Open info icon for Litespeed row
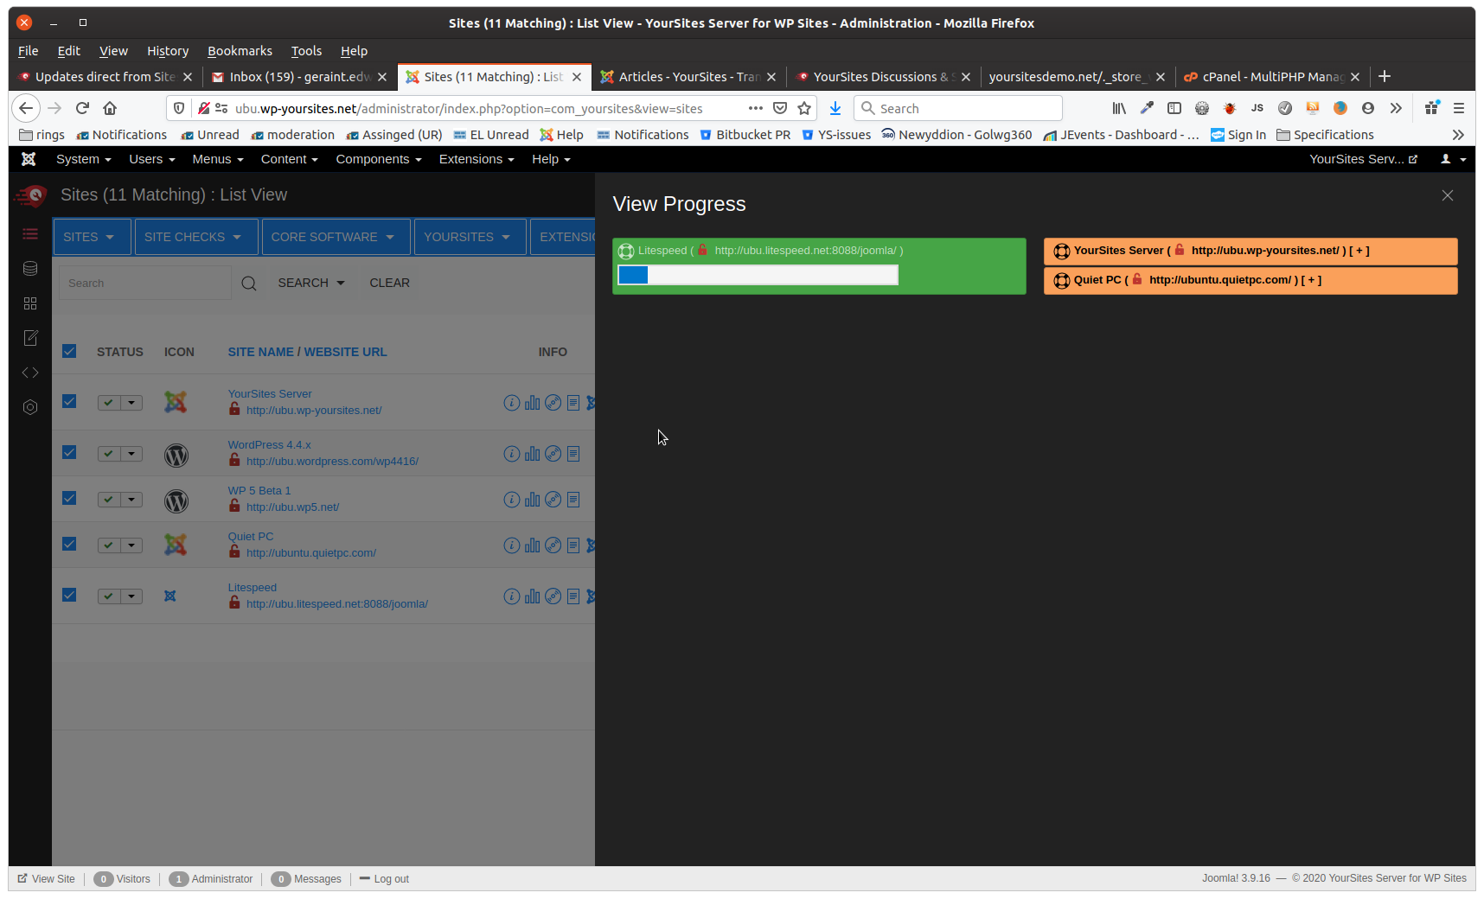1484x899 pixels. coord(512,596)
